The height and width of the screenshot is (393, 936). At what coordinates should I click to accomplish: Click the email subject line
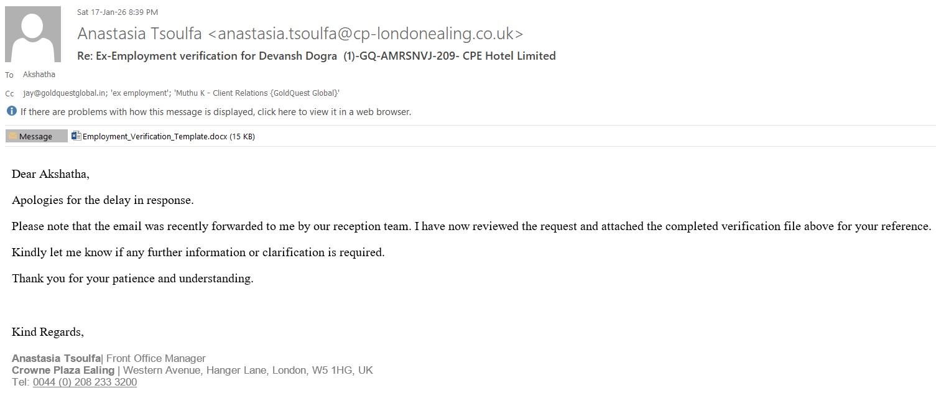316,56
